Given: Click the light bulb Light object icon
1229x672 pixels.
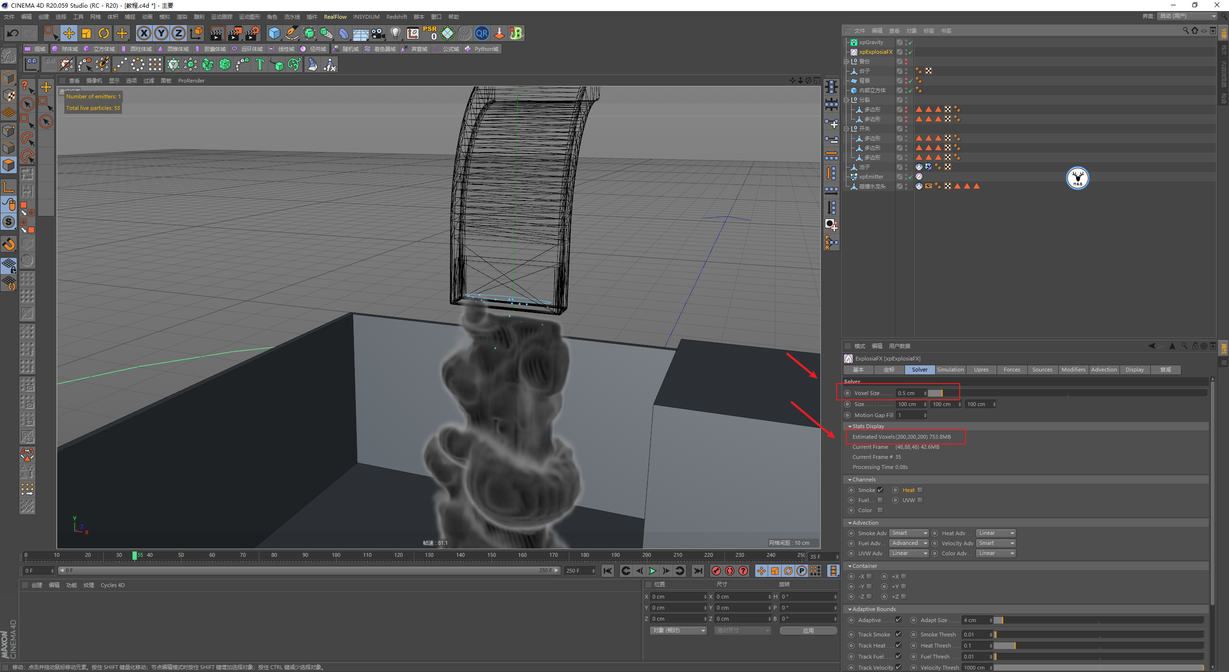Looking at the screenshot, I should [x=395, y=33].
